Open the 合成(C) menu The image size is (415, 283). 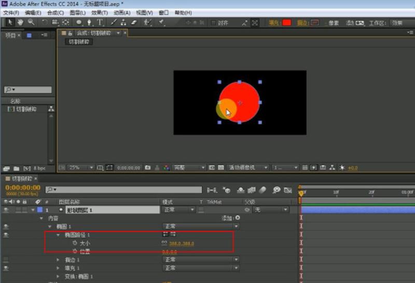[56, 12]
